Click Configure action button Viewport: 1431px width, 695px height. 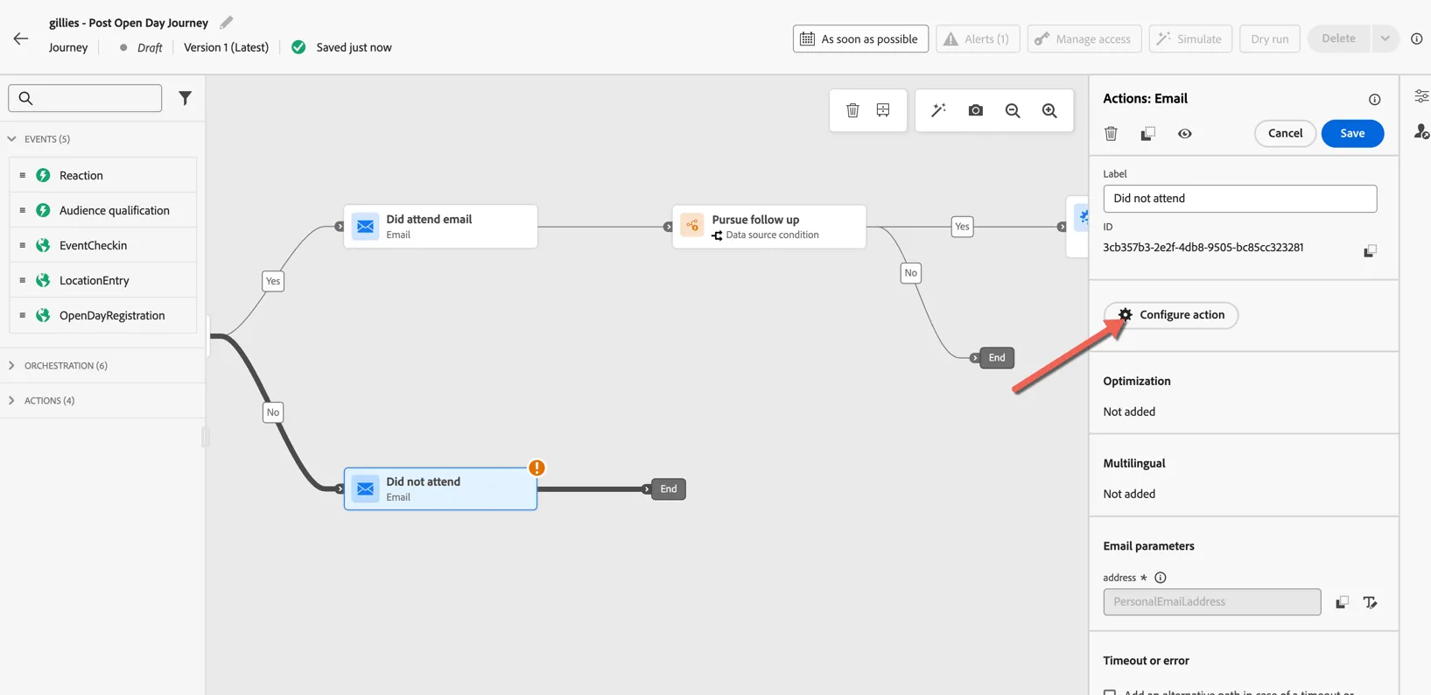pyautogui.click(x=1170, y=315)
